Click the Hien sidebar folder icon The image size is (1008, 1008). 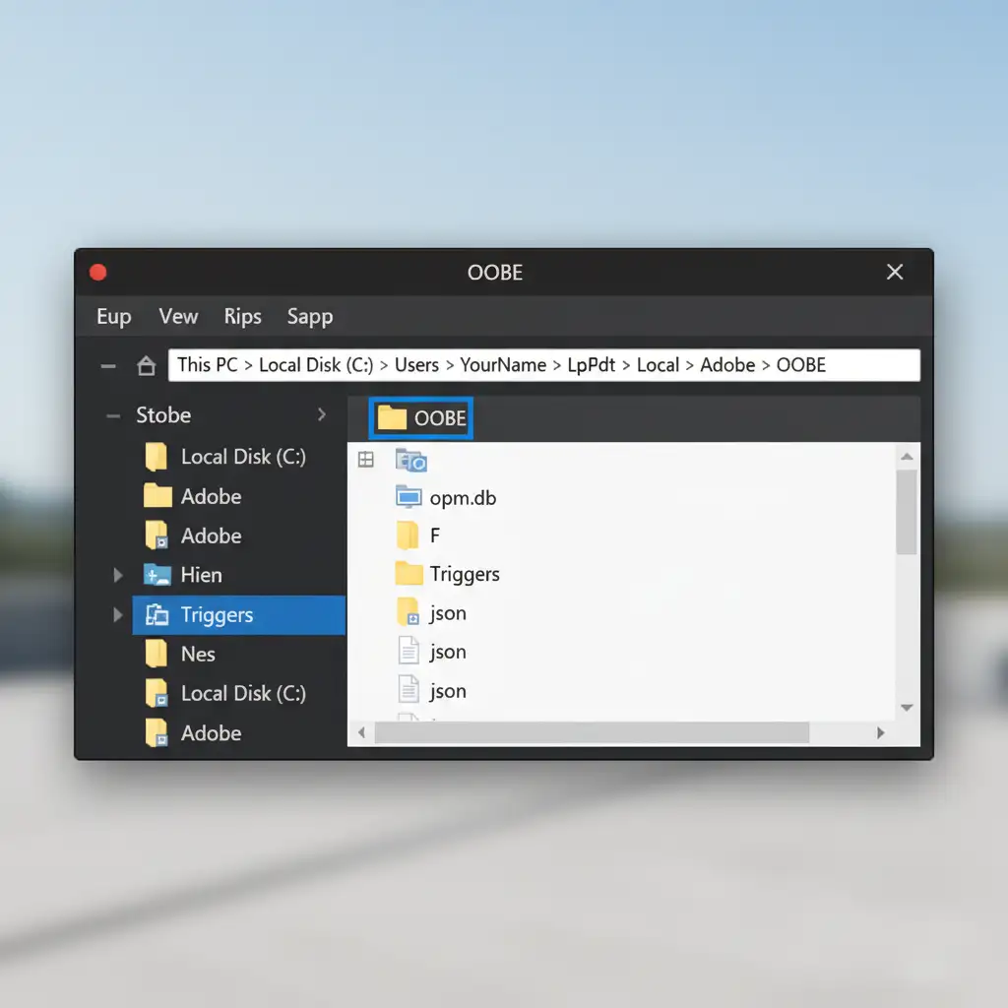[157, 575]
